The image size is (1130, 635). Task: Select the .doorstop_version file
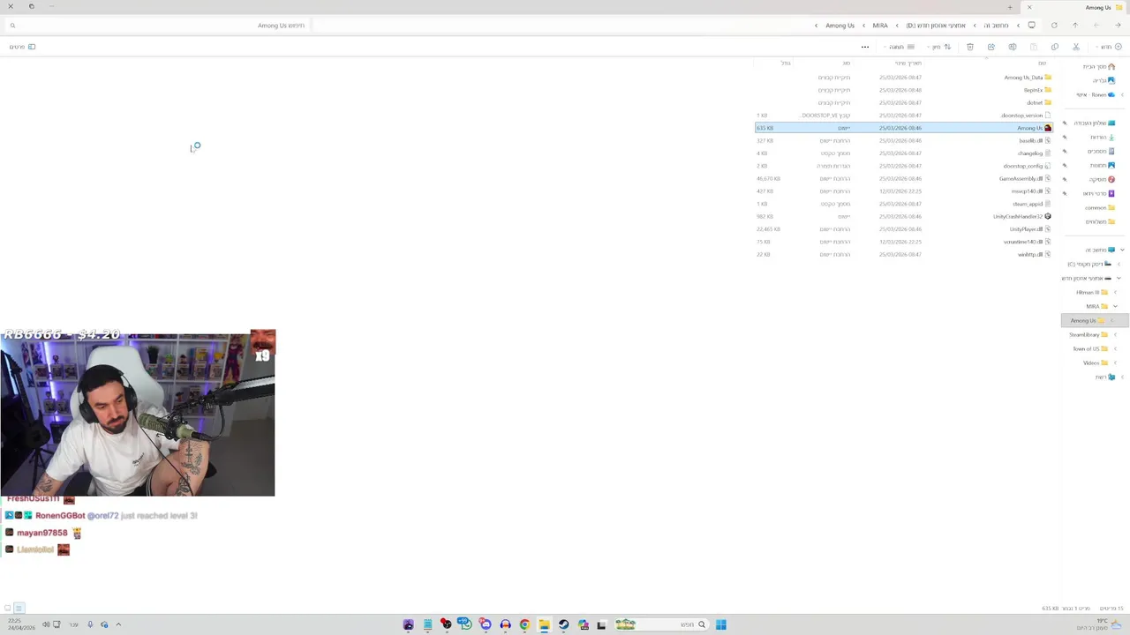[x=903, y=116]
